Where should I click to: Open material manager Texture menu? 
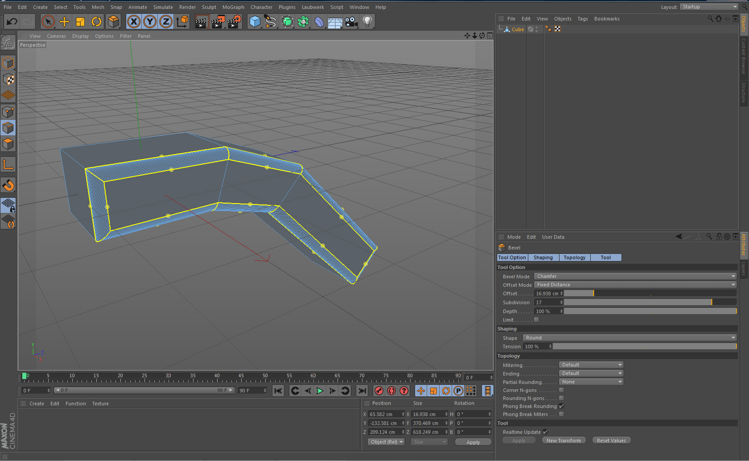click(100, 404)
